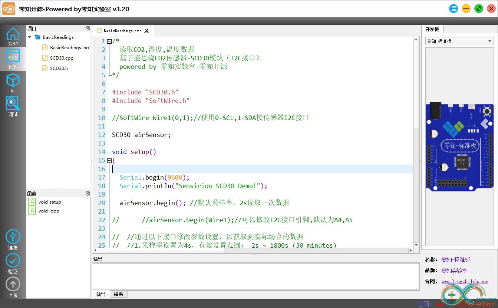Close the BasicReadings.ino editor tab
498x308 pixels.
click(146, 31)
